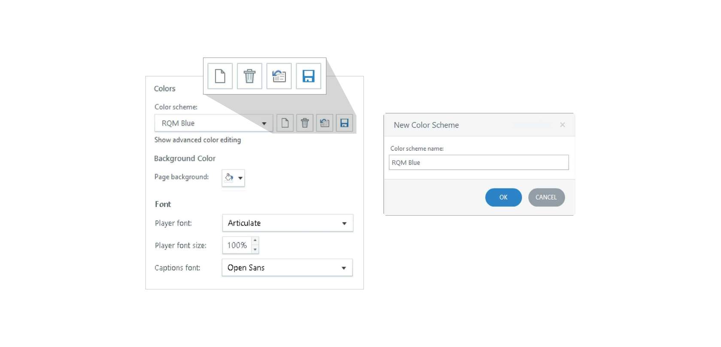The width and height of the screenshot is (721, 347).
Task: Click OK in New Color Scheme dialog
Action: pyautogui.click(x=503, y=197)
